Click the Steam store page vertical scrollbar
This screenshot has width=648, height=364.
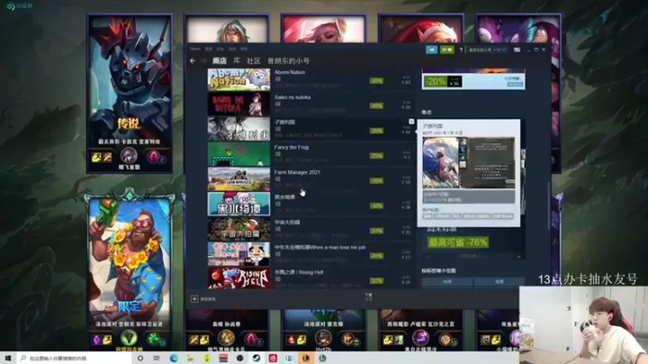(x=549, y=205)
